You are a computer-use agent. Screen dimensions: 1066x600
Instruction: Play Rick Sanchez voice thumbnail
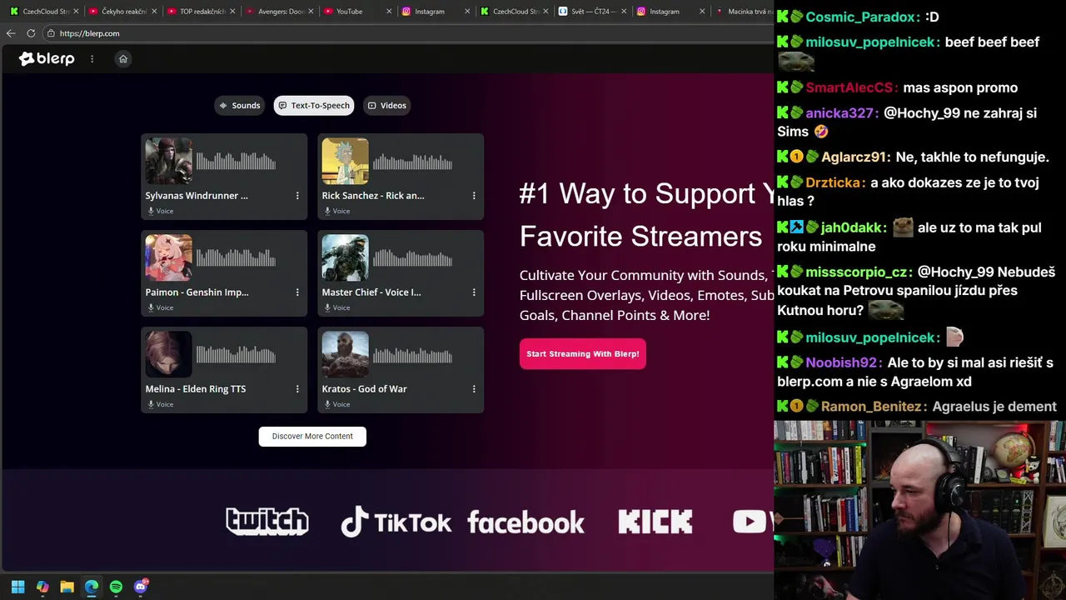tap(345, 161)
